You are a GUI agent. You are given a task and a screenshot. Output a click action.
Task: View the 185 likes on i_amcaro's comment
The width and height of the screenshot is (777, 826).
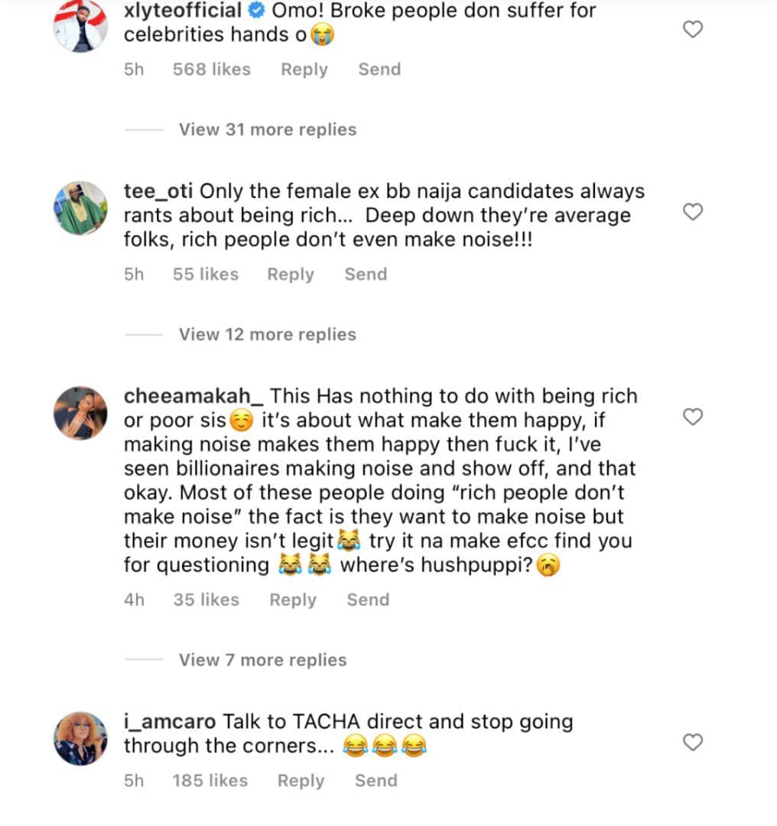click(x=210, y=781)
